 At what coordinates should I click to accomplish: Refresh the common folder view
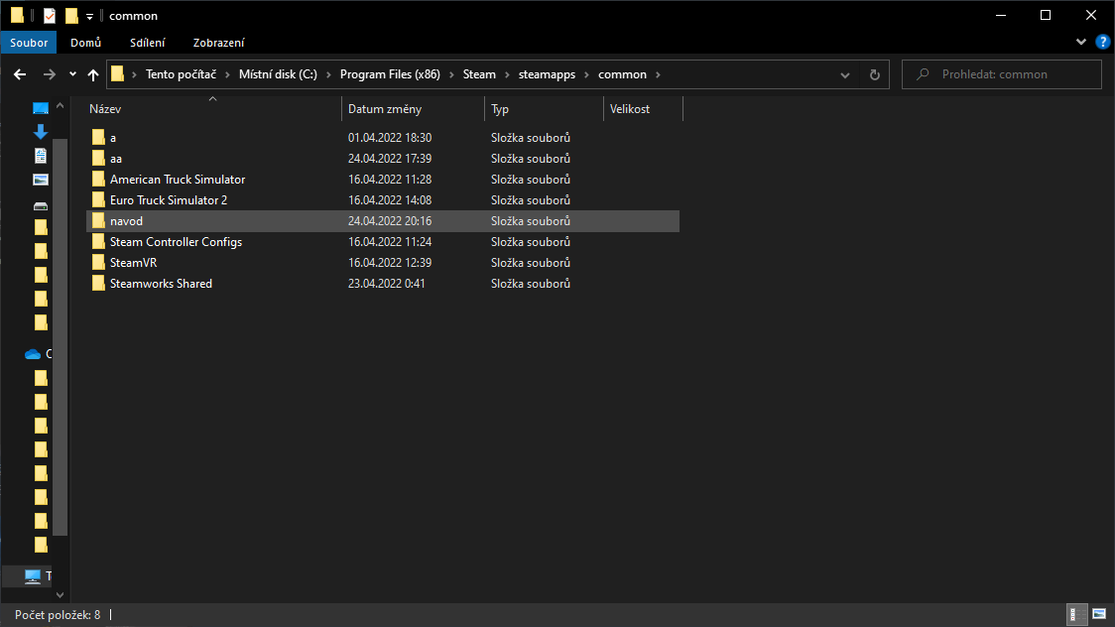875,74
